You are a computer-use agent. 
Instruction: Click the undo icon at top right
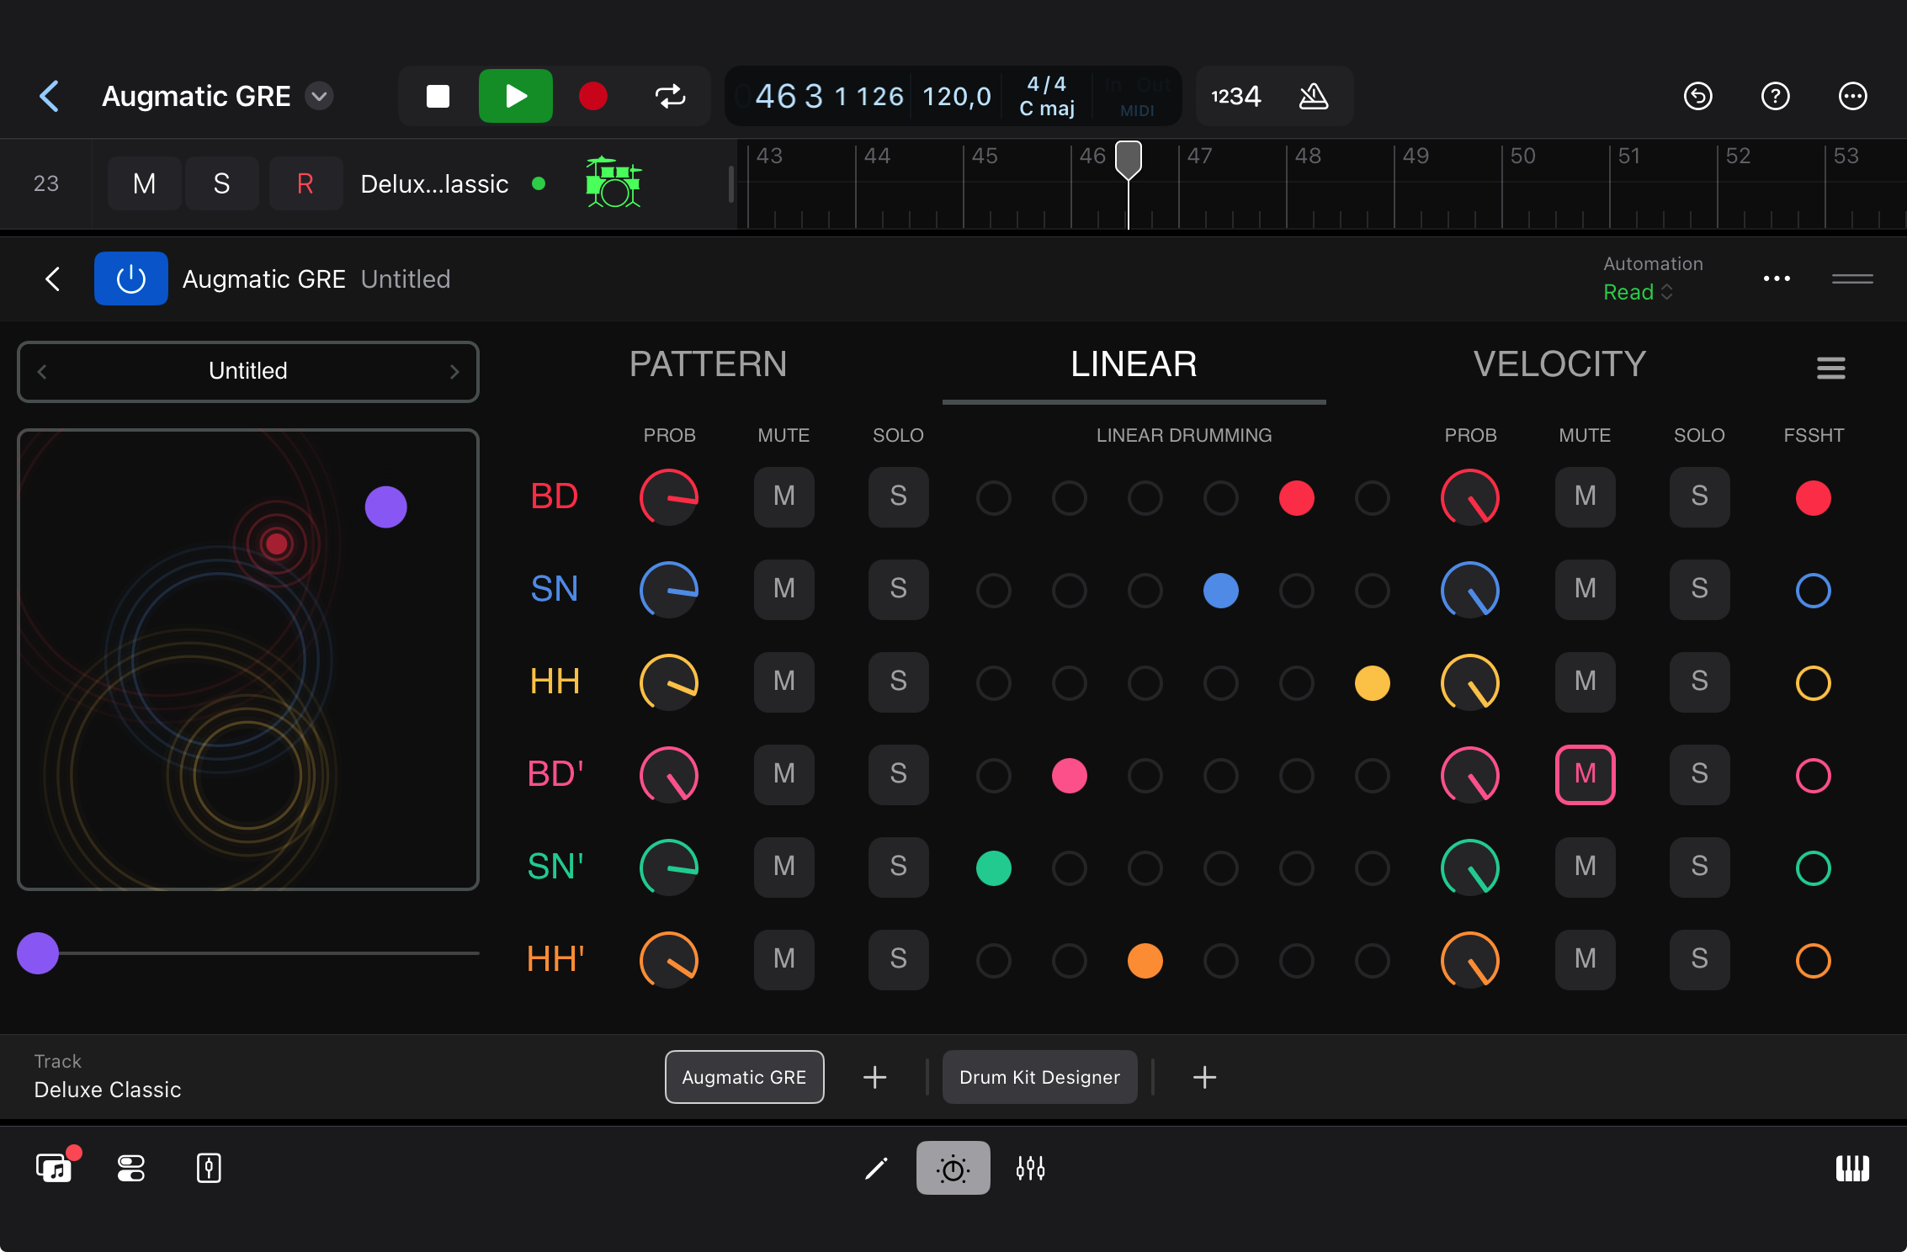[1698, 96]
